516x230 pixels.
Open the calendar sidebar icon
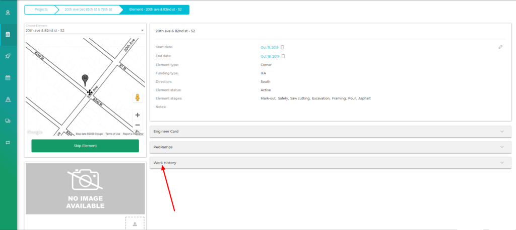8,77
